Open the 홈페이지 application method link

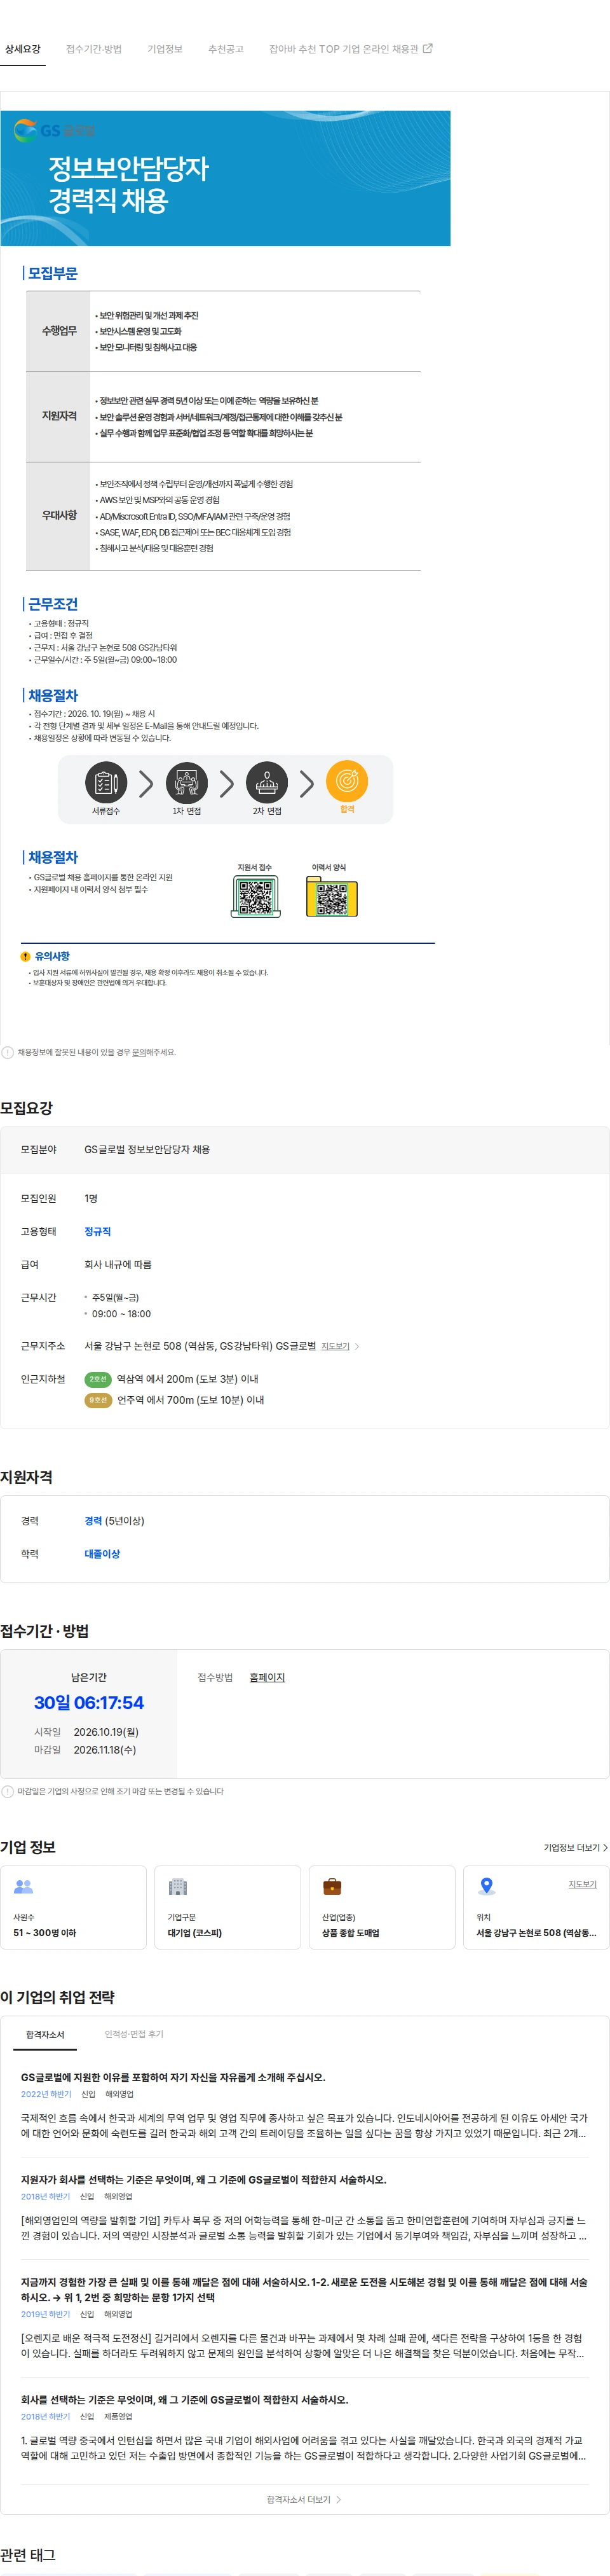(x=268, y=1677)
